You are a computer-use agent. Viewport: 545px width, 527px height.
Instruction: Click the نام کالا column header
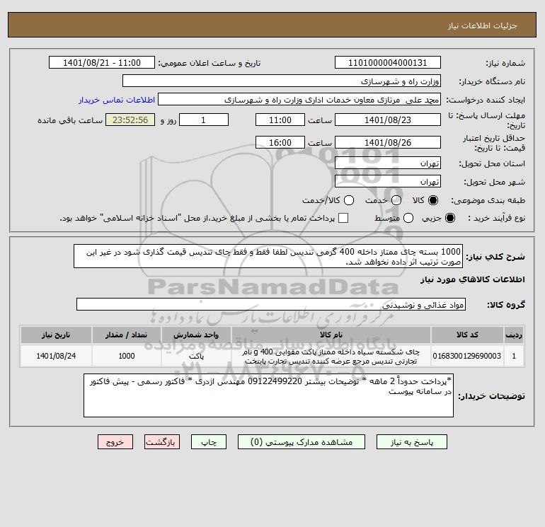pyautogui.click(x=331, y=335)
